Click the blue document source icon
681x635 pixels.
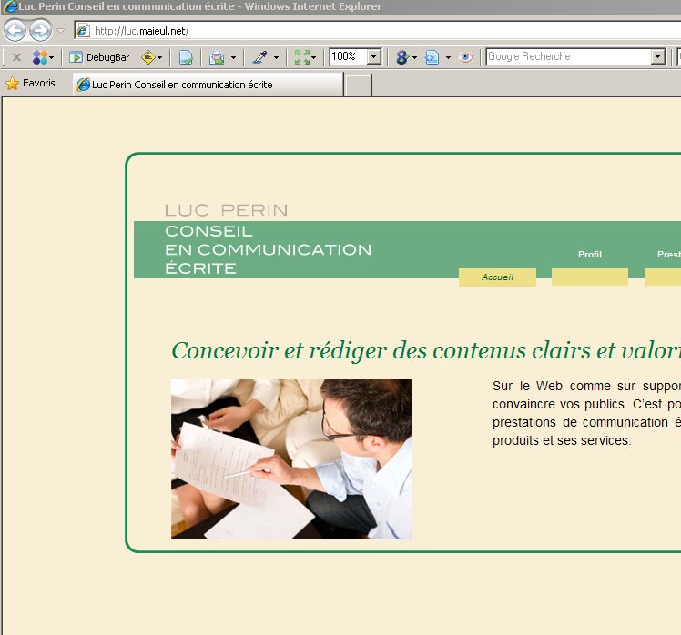(x=432, y=57)
